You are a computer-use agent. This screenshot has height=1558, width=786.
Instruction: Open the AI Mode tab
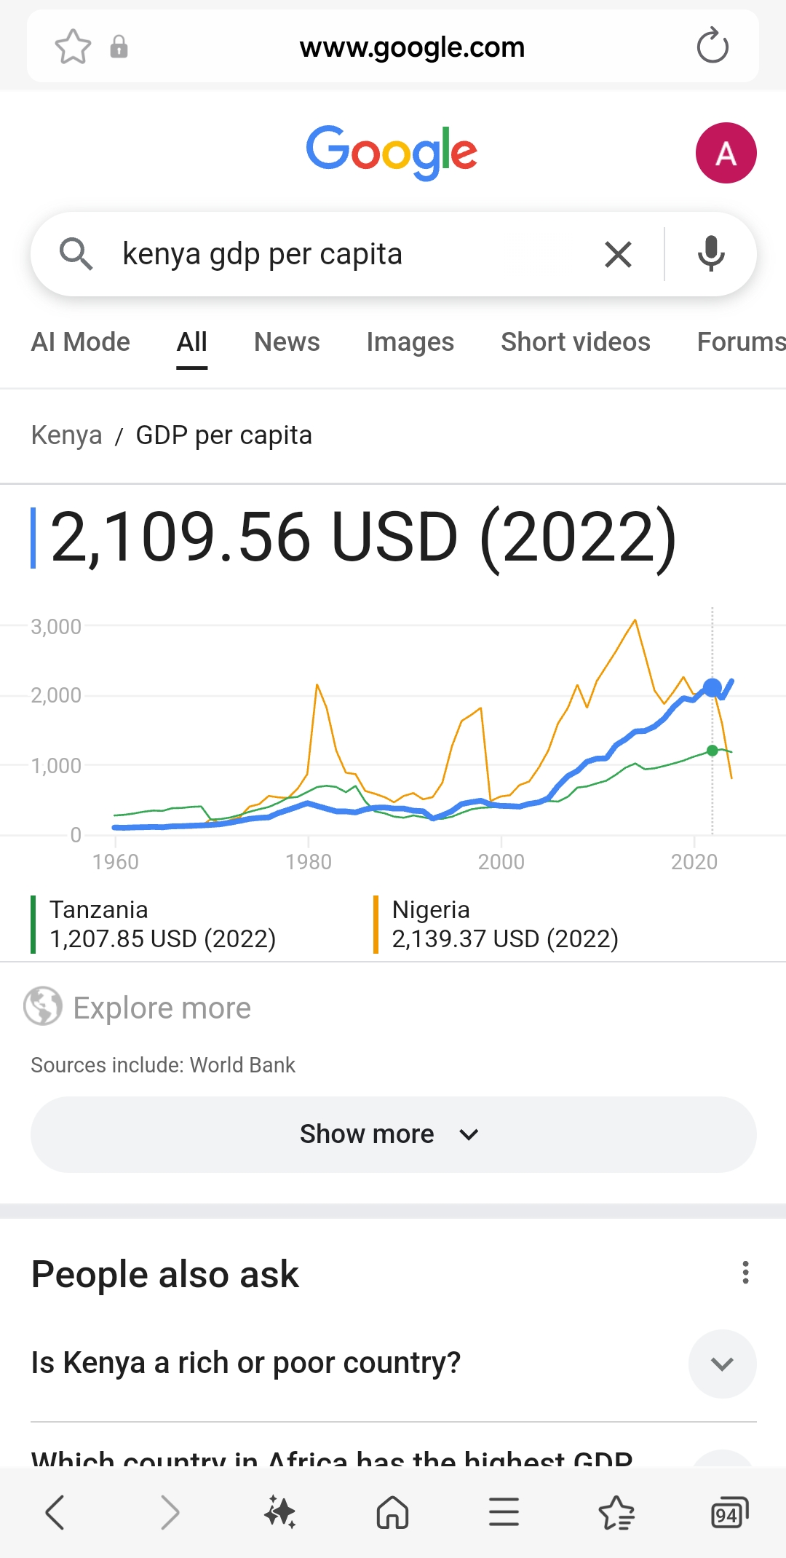(80, 342)
